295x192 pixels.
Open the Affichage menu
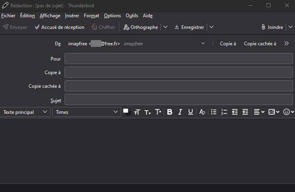click(50, 15)
